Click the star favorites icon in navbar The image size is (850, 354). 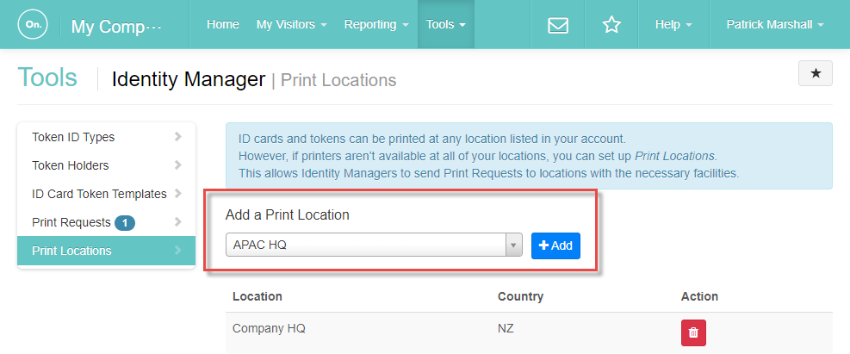click(611, 24)
